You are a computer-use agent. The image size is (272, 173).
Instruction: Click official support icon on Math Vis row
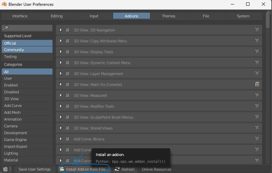tap(257, 84)
